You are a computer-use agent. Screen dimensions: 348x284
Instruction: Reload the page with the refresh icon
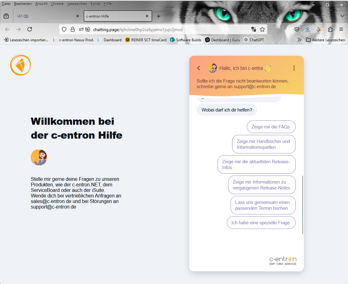tap(30, 29)
